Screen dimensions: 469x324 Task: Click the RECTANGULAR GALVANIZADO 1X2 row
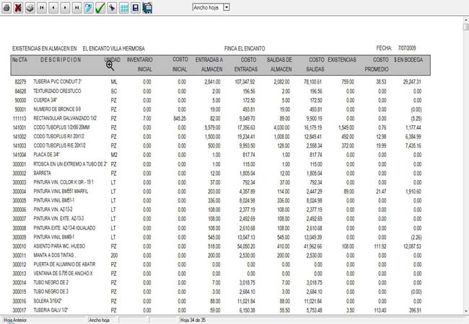pyautogui.click(x=218, y=119)
